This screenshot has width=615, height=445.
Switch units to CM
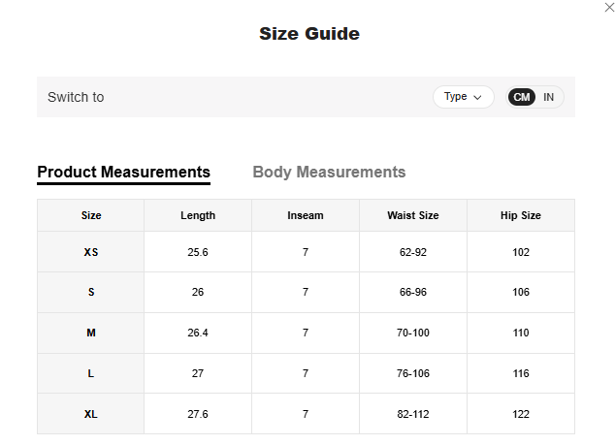(x=522, y=97)
